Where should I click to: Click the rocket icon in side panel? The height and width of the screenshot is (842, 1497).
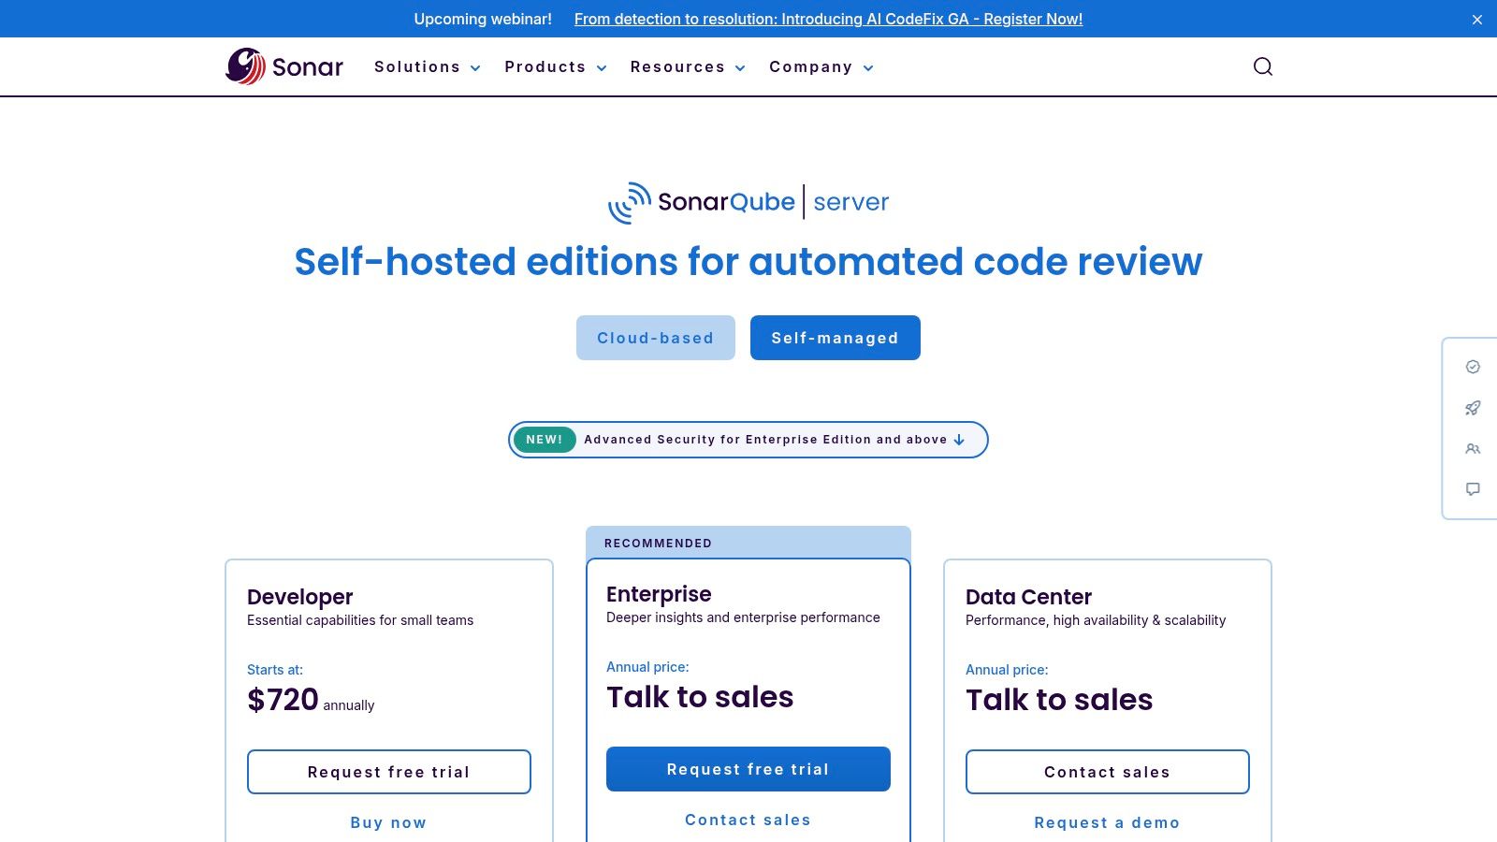click(x=1473, y=408)
